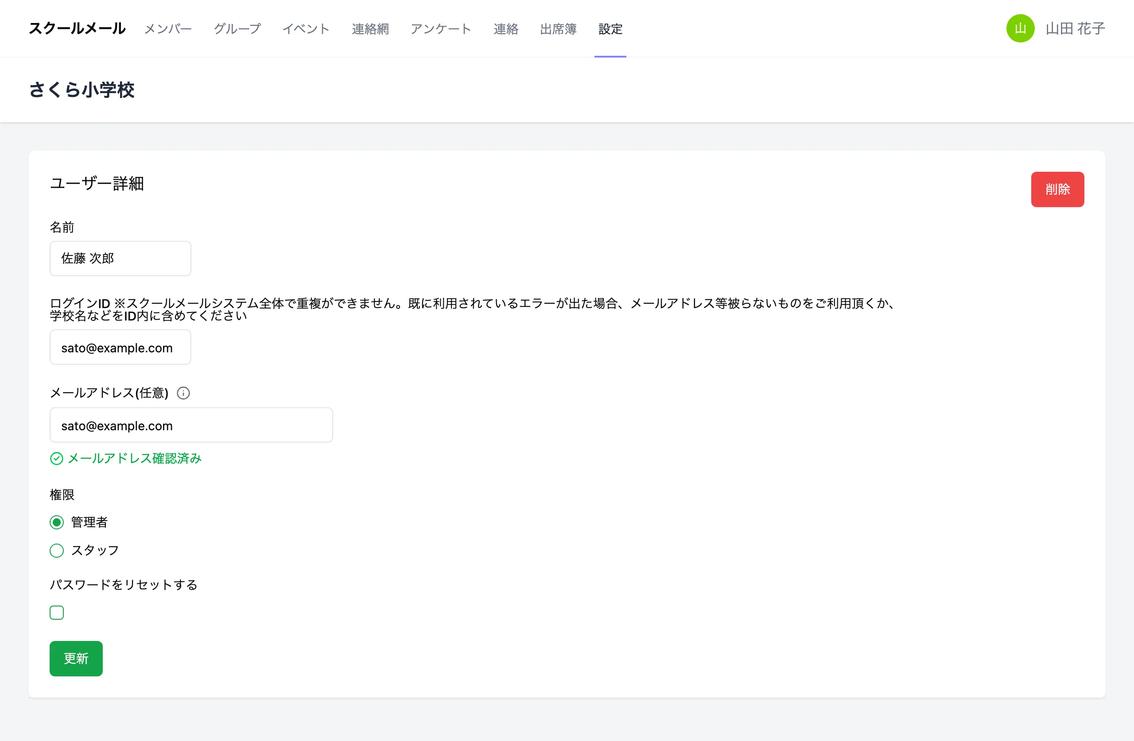Click the さくら小学校 heading
The width and height of the screenshot is (1134, 741).
click(82, 89)
